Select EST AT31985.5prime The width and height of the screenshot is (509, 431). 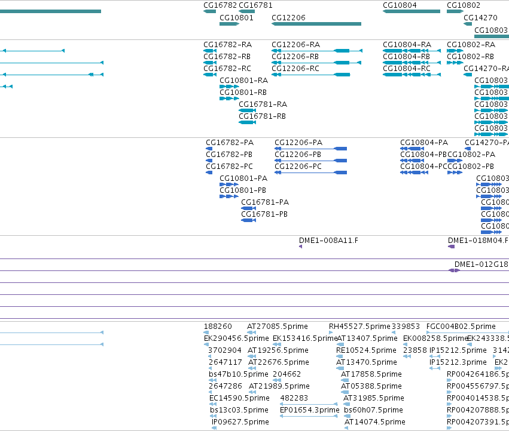[374, 399]
